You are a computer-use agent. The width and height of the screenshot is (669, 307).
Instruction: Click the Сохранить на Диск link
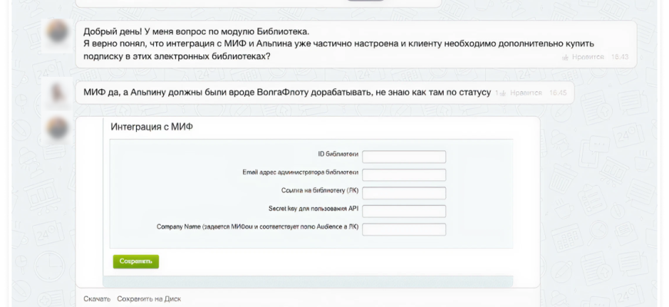click(149, 299)
